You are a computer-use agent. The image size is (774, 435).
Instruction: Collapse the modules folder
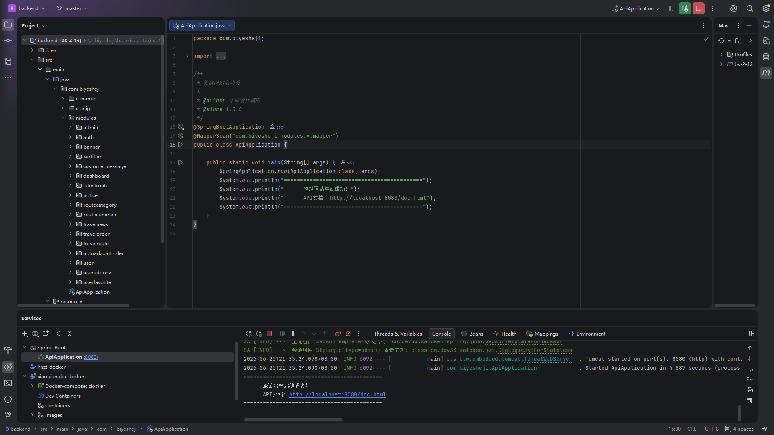[63, 118]
